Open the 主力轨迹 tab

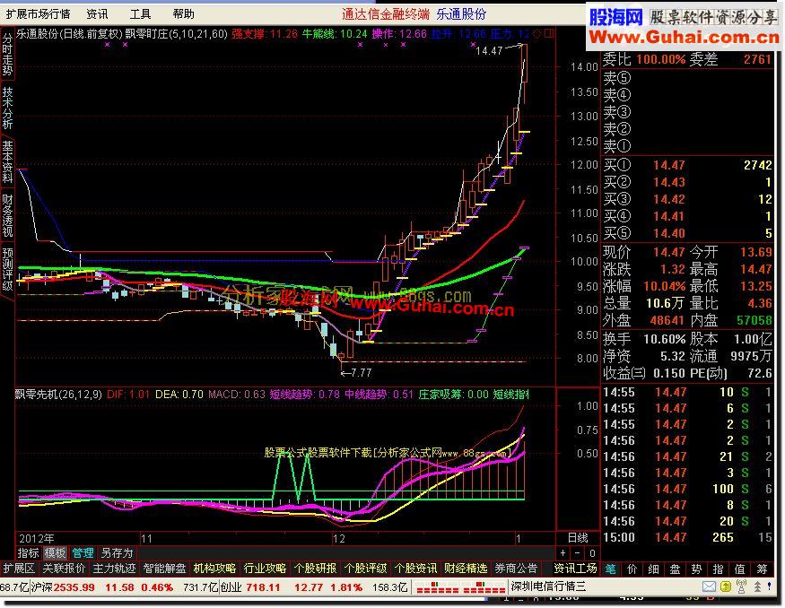point(114,569)
